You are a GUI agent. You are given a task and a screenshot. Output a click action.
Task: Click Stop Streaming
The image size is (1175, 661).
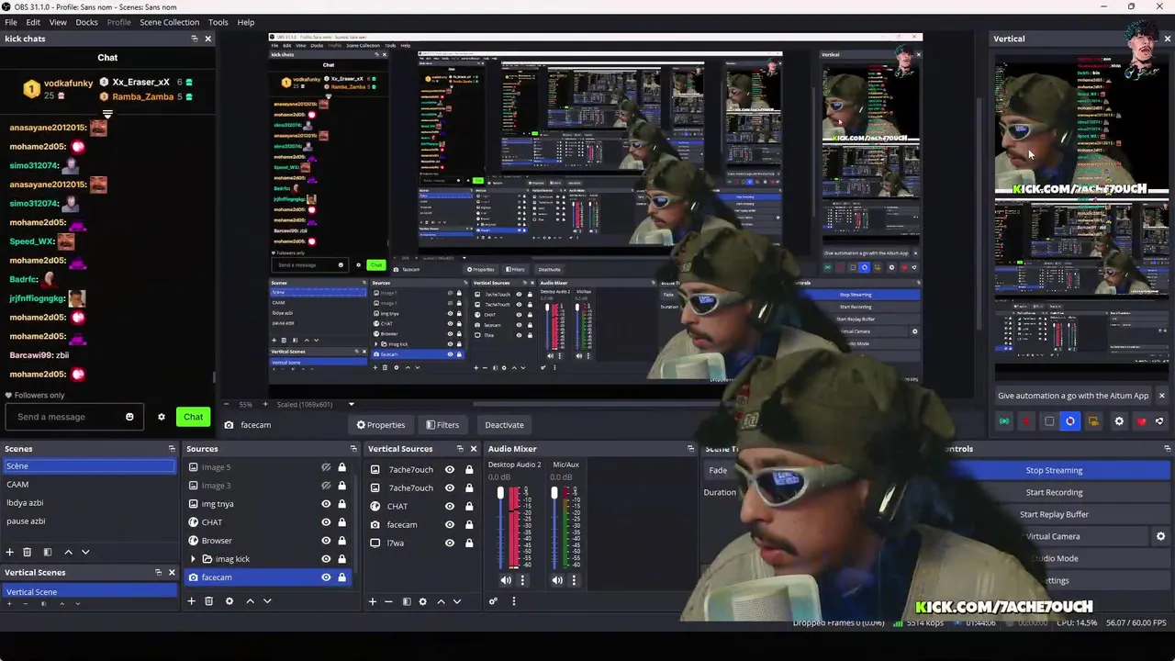[x=1054, y=470]
